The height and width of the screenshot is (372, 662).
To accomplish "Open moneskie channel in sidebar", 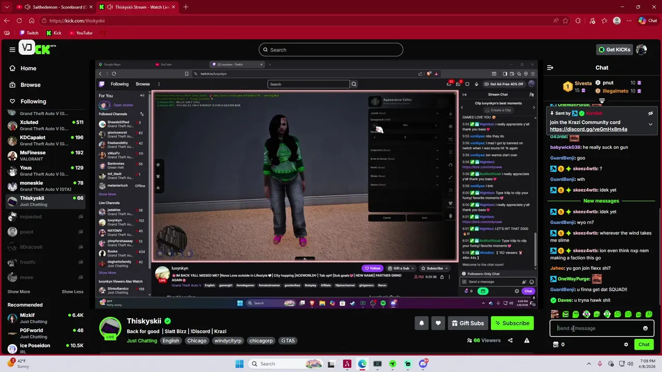I will coord(46,186).
